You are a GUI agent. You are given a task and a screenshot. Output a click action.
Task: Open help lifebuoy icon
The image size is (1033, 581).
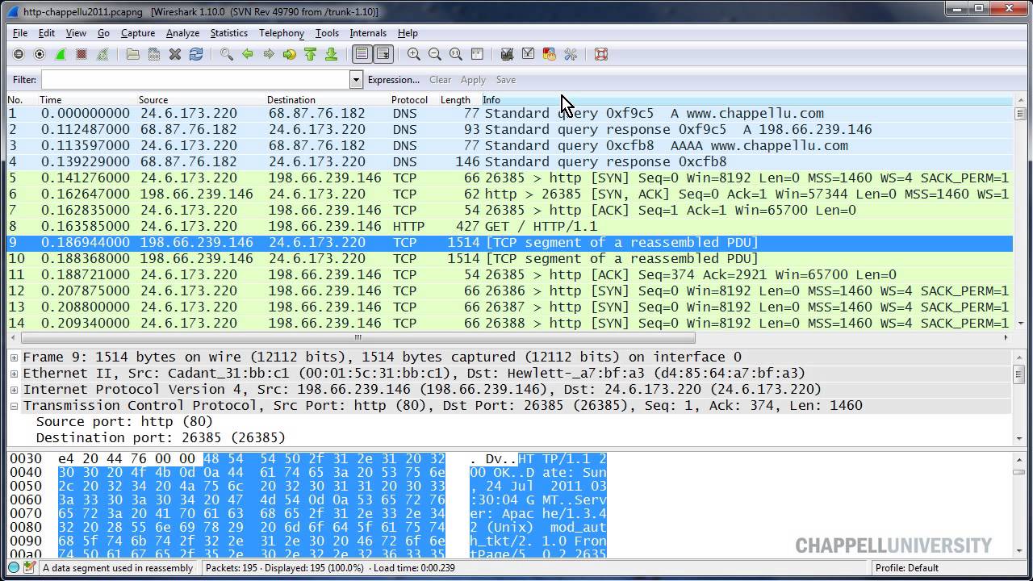coord(601,54)
